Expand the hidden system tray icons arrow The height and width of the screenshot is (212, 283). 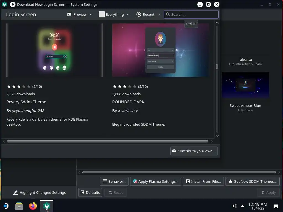pyautogui.click(x=243, y=206)
